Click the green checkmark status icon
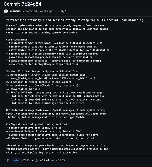 (x=59, y=11)
